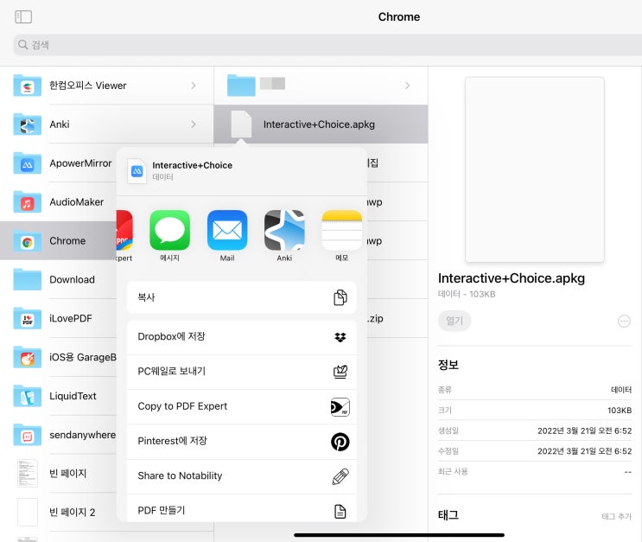Choose Pinterest에 저장 action
The width and height of the screenshot is (642, 542).
(x=242, y=442)
